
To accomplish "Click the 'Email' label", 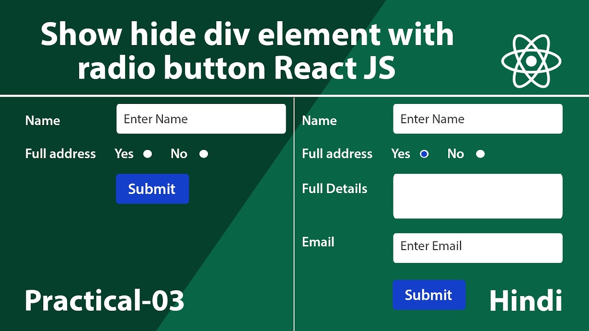I will (318, 242).
